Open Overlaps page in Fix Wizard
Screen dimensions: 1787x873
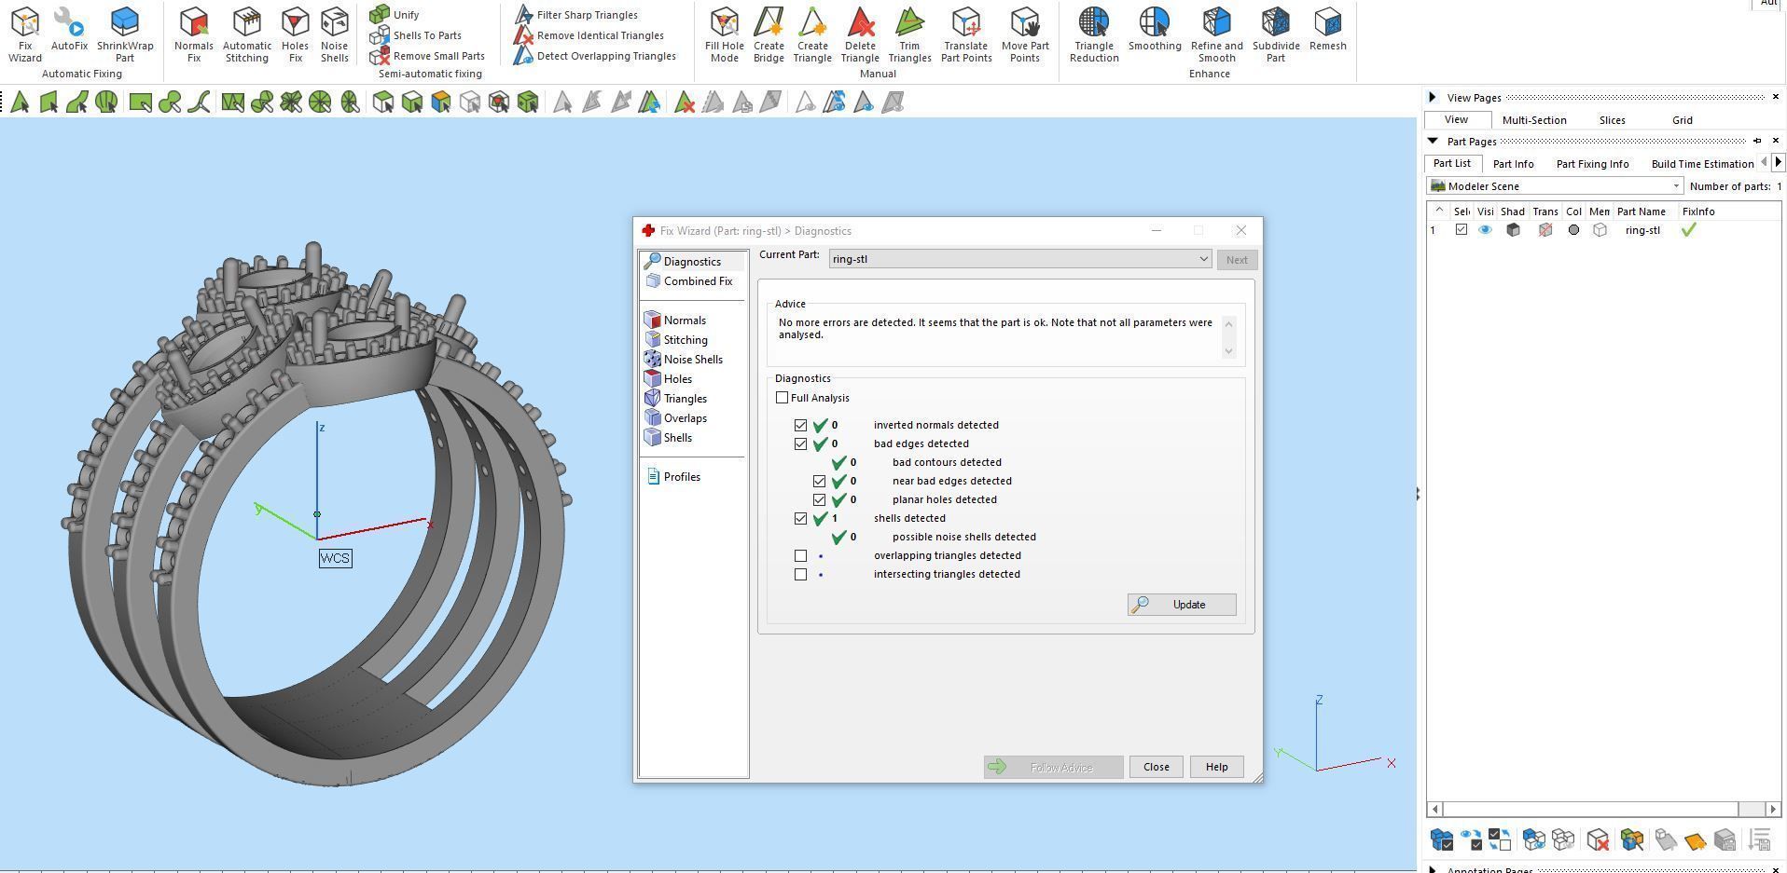click(x=676, y=418)
